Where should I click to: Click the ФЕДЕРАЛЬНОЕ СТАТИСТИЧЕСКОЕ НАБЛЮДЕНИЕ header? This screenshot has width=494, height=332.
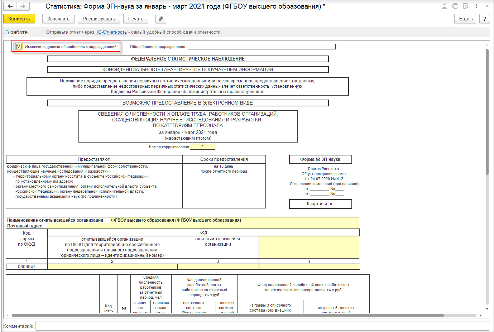click(x=188, y=59)
